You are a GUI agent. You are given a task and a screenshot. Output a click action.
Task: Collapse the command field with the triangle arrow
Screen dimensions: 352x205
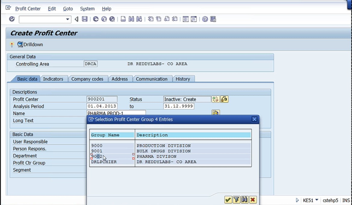(76, 19)
